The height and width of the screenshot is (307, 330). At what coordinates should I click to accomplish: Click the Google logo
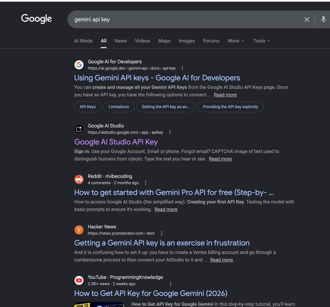click(x=37, y=19)
